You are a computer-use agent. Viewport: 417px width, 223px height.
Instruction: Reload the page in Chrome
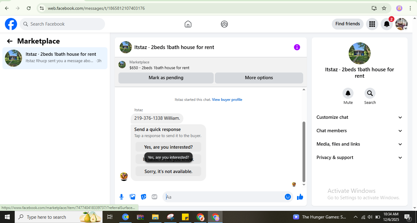[x=29, y=8]
